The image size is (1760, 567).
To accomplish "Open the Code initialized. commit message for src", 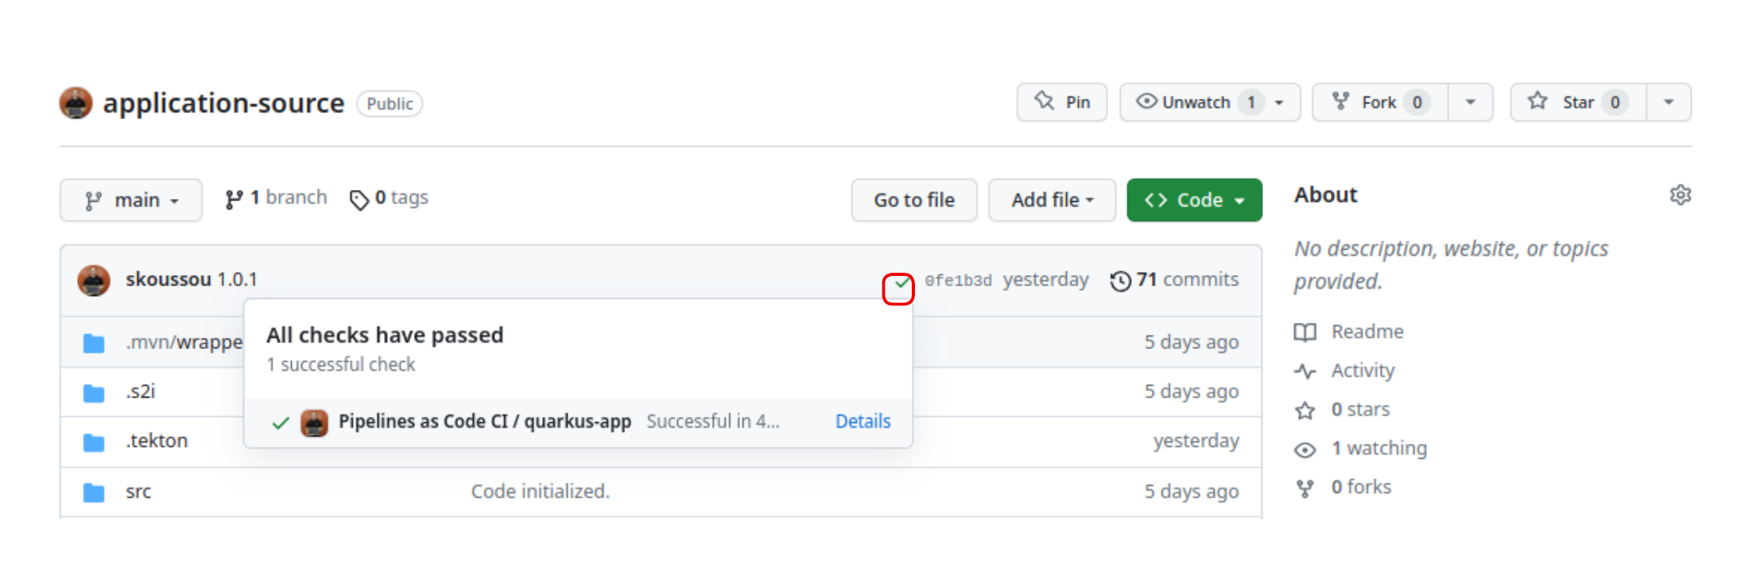I will click(x=541, y=491).
